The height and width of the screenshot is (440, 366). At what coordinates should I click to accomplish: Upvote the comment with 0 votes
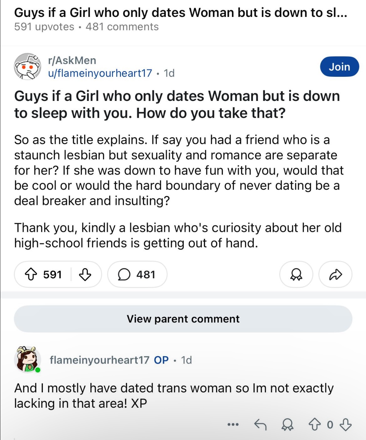click(x=315, y=425)
